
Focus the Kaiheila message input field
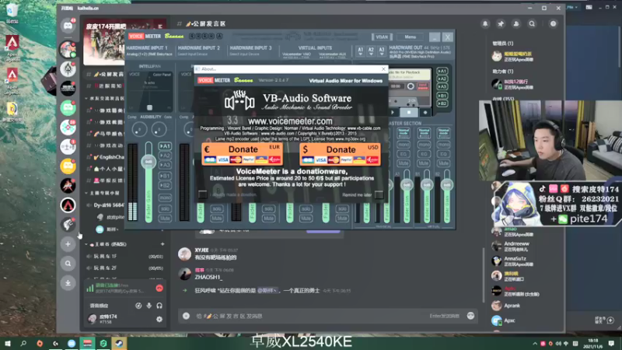pos(327,316)
